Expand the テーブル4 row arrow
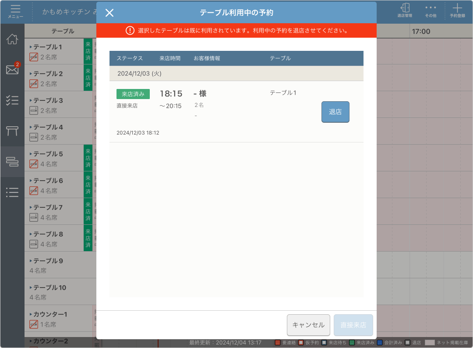 click(x=31, y=127)
